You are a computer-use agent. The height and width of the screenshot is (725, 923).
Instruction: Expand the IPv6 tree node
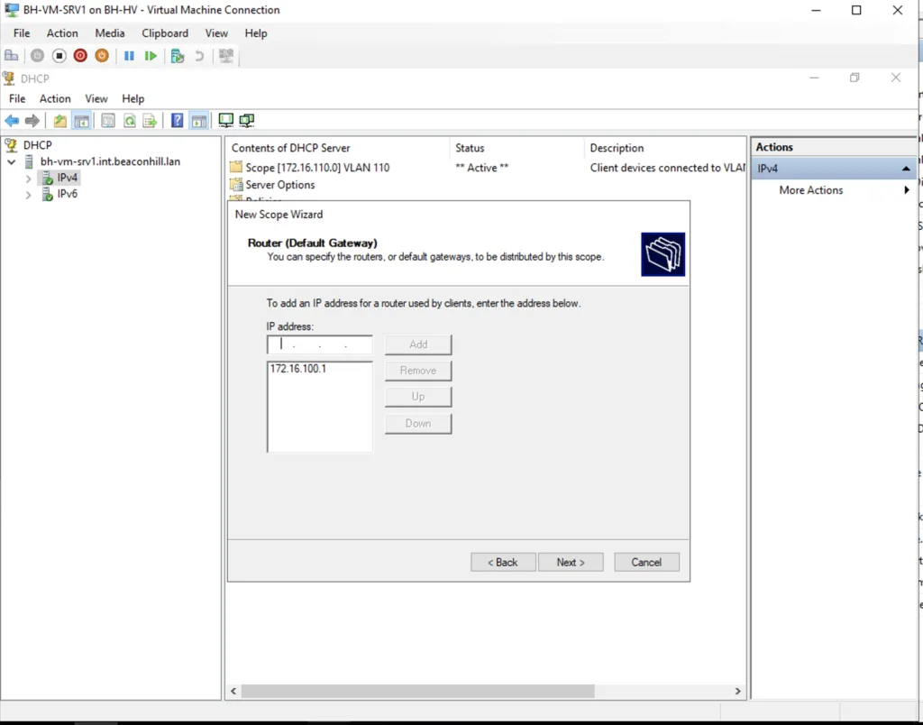click(x=28, y=195)
